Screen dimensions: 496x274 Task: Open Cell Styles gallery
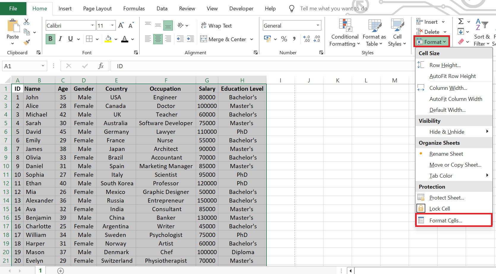point(397,33)
